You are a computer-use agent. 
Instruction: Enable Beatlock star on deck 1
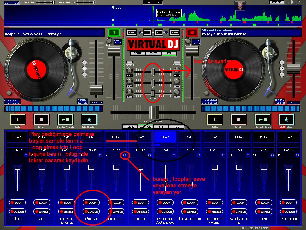coord(89,119)
